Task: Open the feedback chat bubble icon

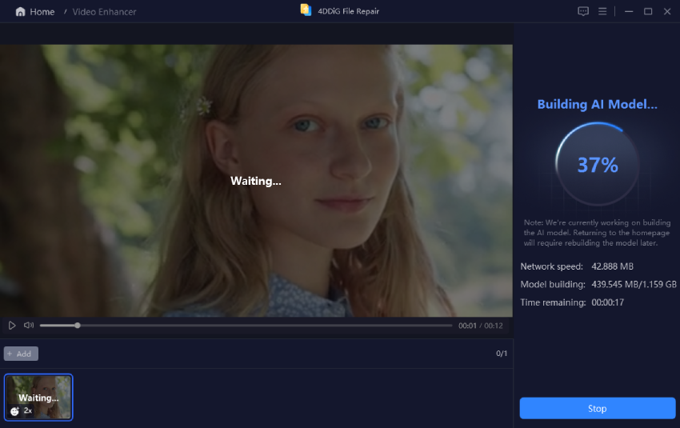Action: click(583, 11)
